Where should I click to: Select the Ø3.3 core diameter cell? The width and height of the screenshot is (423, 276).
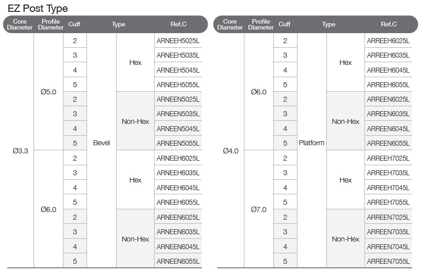coord(20,151)
